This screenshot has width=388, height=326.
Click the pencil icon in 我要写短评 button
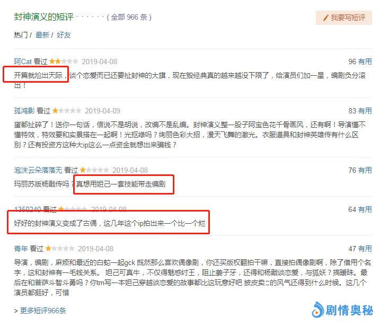click(325, 18)
